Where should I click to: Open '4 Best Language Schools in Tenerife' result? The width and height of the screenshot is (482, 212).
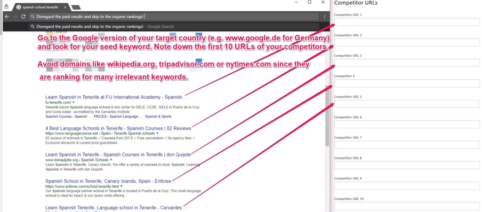(118, 128)
